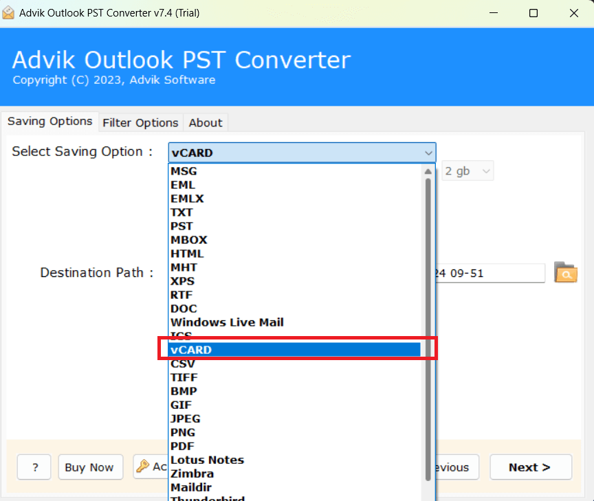
Task: Select MHT as saving option
Action: click(x=295, y=267)
